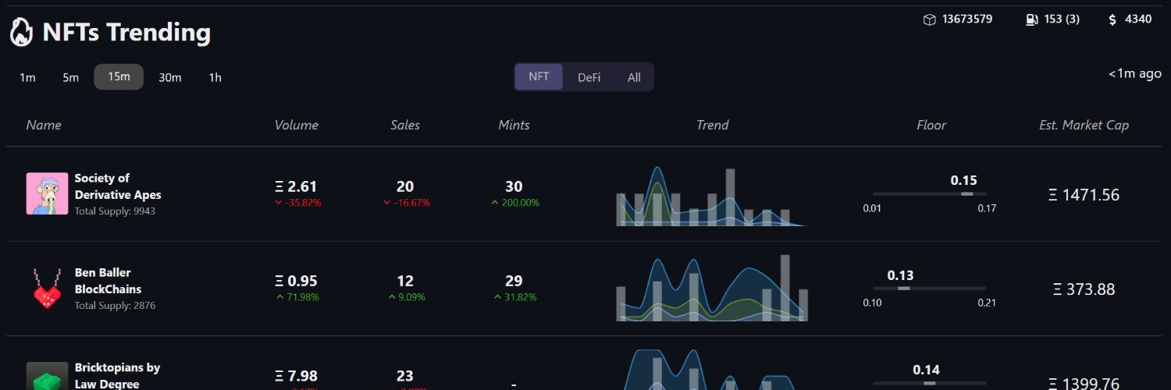Click the sales change -16.67%
Viewport: 1171px width, 390px height.
tap(406, 203)
